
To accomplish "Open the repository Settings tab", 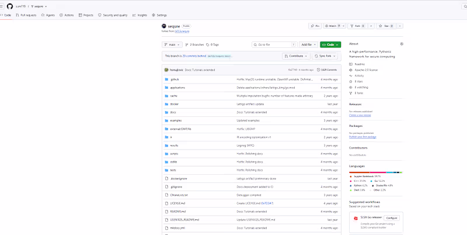I will [x=159, y=15].
